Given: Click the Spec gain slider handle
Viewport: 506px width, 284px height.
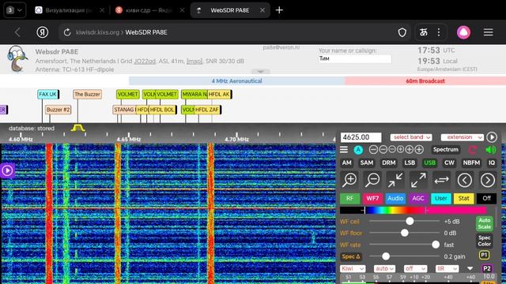Looking at the screenshot, I should coord(386,256).
